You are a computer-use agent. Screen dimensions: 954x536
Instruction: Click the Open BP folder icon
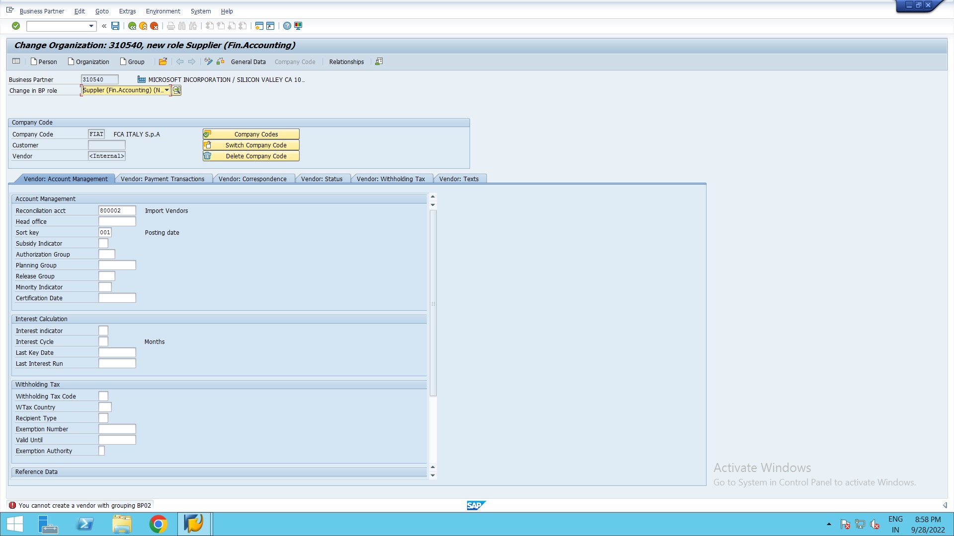162,62
